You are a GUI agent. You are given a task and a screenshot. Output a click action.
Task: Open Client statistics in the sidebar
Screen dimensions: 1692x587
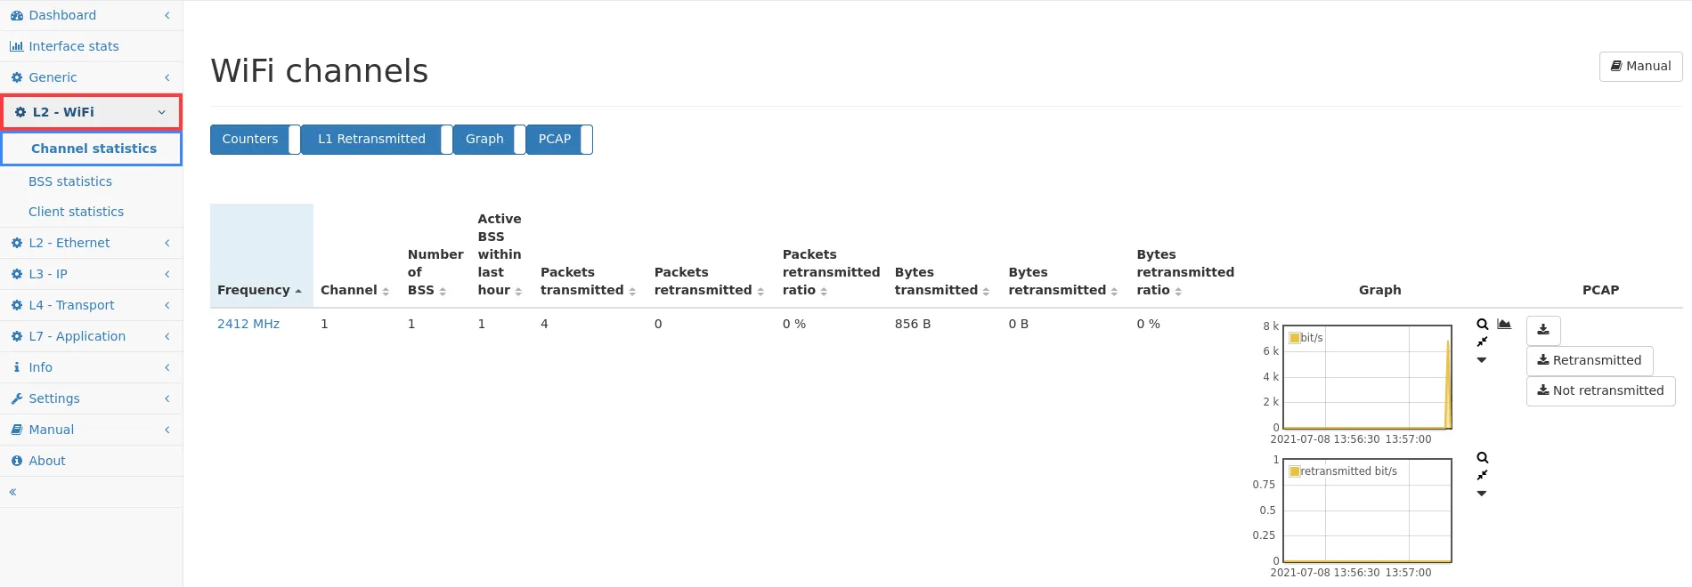pyautogui.click(x=76, y=212)
